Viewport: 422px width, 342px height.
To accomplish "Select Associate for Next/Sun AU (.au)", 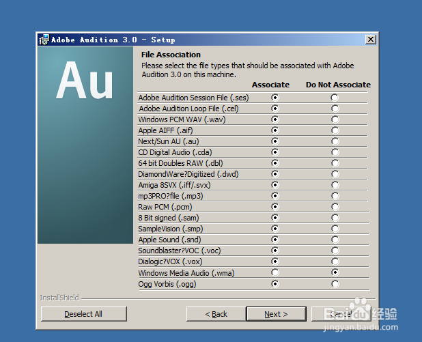I will [x=275, y=141].
